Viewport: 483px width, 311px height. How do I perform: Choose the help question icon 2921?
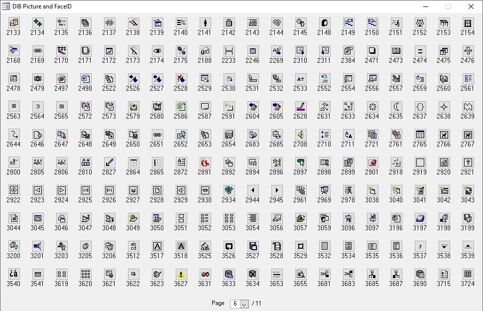(468, 162)
